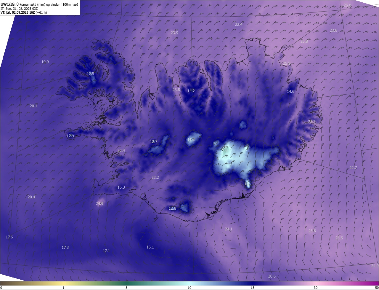Click the 12.9 value on Snæfellsnes
The width and height of the screenshot is (379, 290).
70,136
